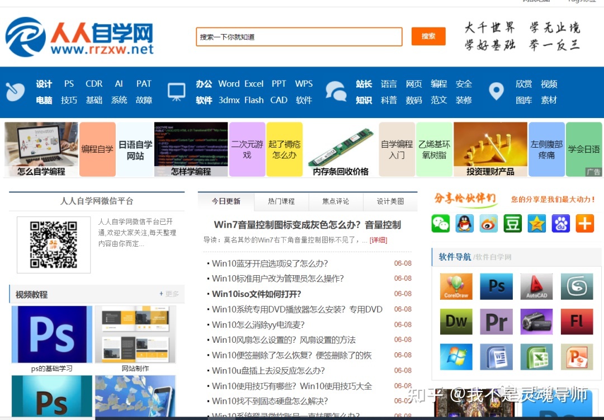The image size is (604, 420).
Task: Click the 人人自学网 site logo
Action: (79, 37)
